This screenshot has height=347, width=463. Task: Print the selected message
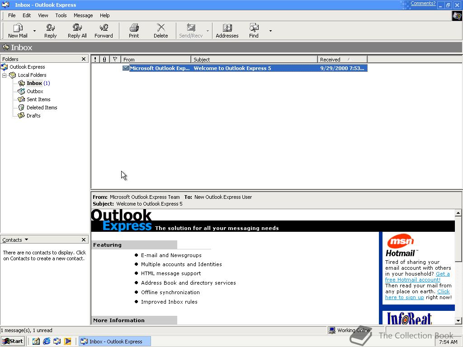(x=134, y=31)
